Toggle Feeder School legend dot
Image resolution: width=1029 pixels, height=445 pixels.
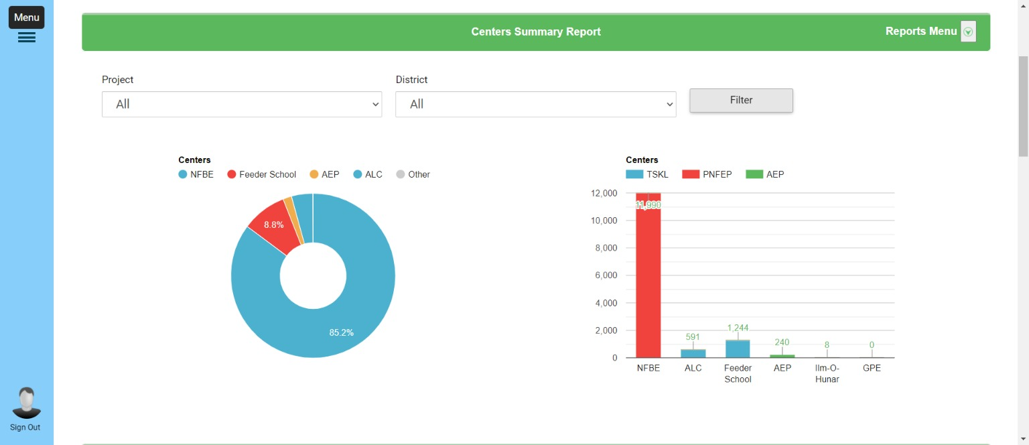(x=232, y=174)
